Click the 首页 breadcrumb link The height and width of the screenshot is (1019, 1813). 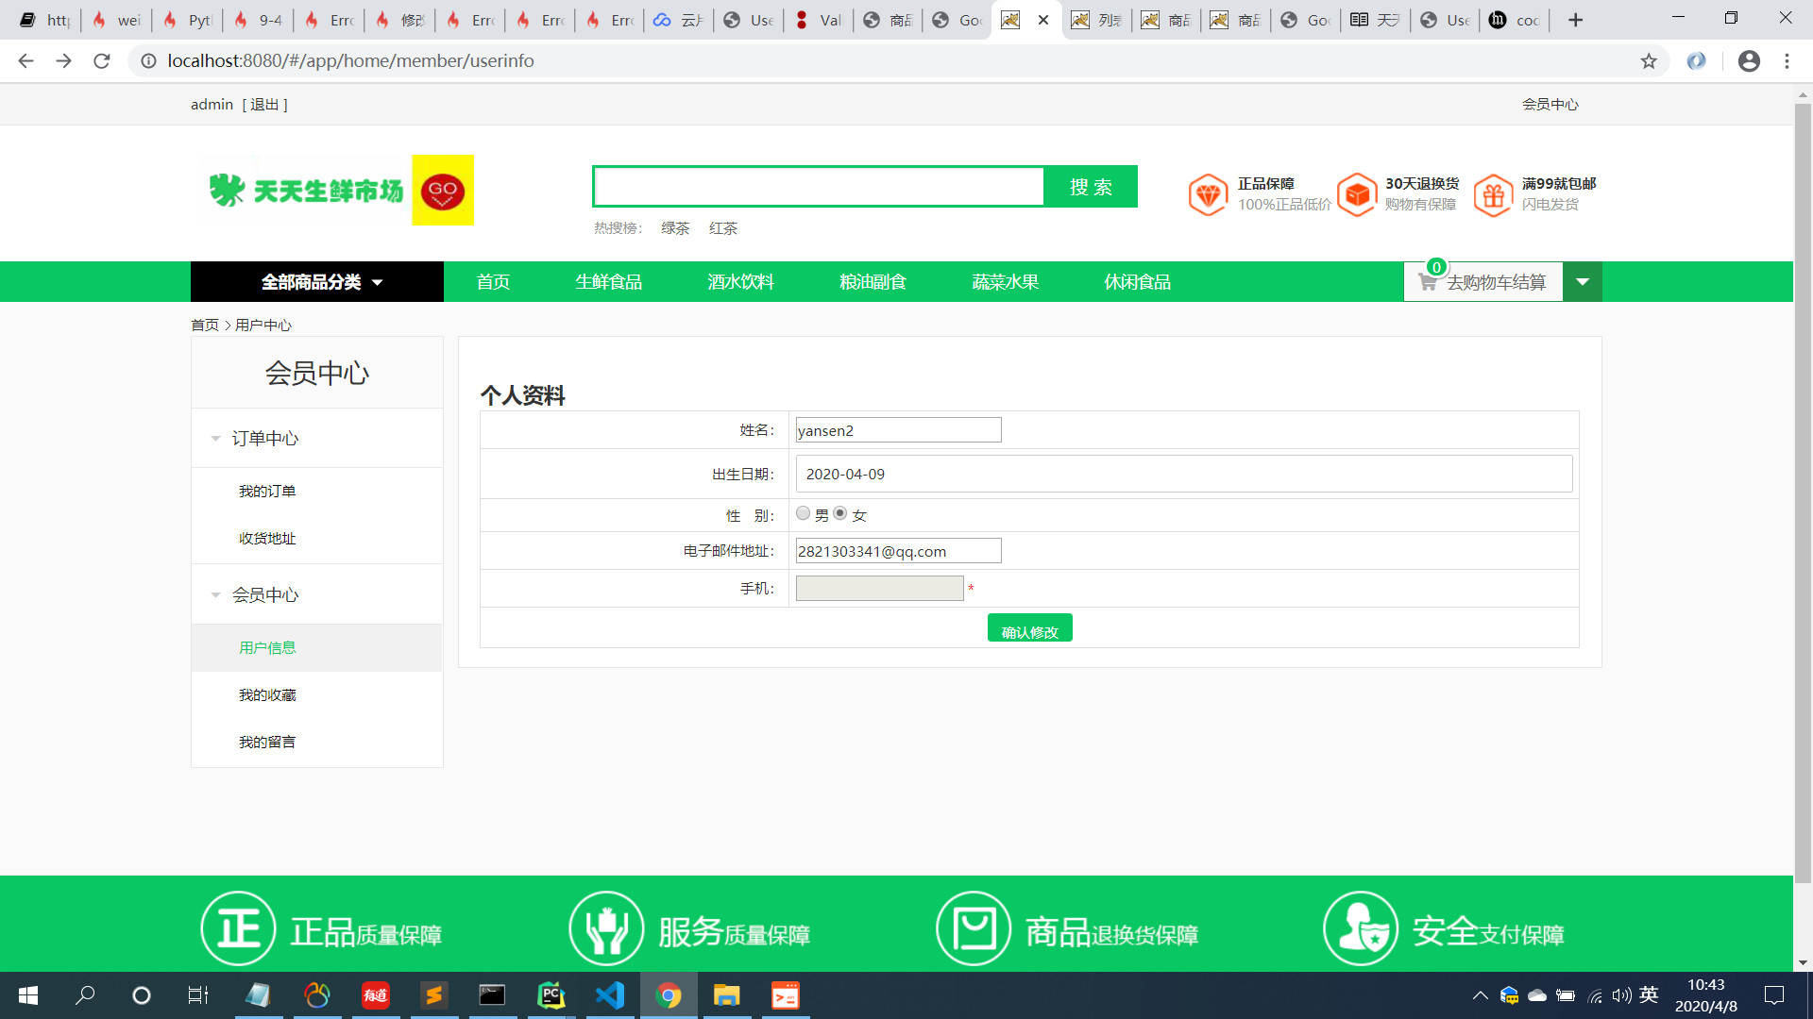coord(205,326)
